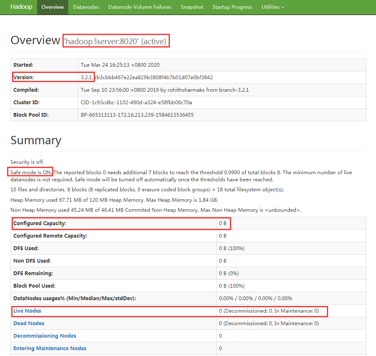
Task: Open the Snapshot tab
Action: (192, 7)
